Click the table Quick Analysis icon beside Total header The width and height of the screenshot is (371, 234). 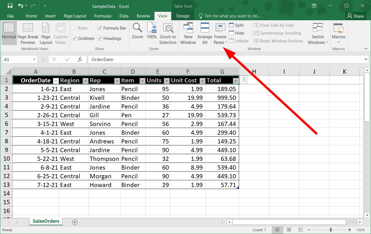[244, 80]
